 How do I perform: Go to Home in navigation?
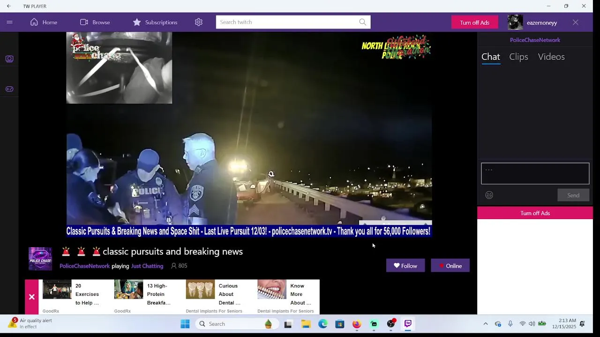[x=44, y=22]
